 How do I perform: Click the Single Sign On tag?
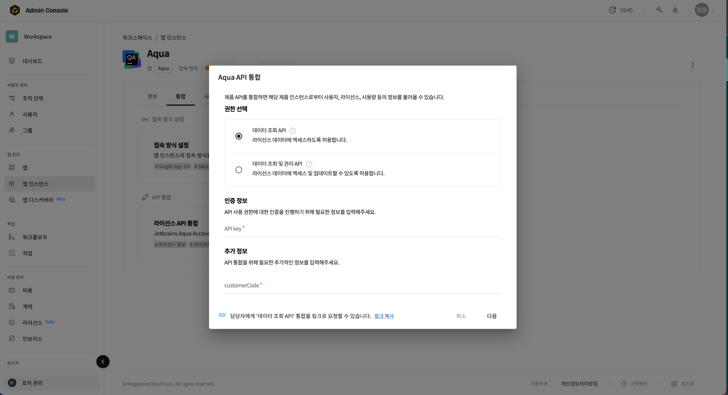point(173,166)
